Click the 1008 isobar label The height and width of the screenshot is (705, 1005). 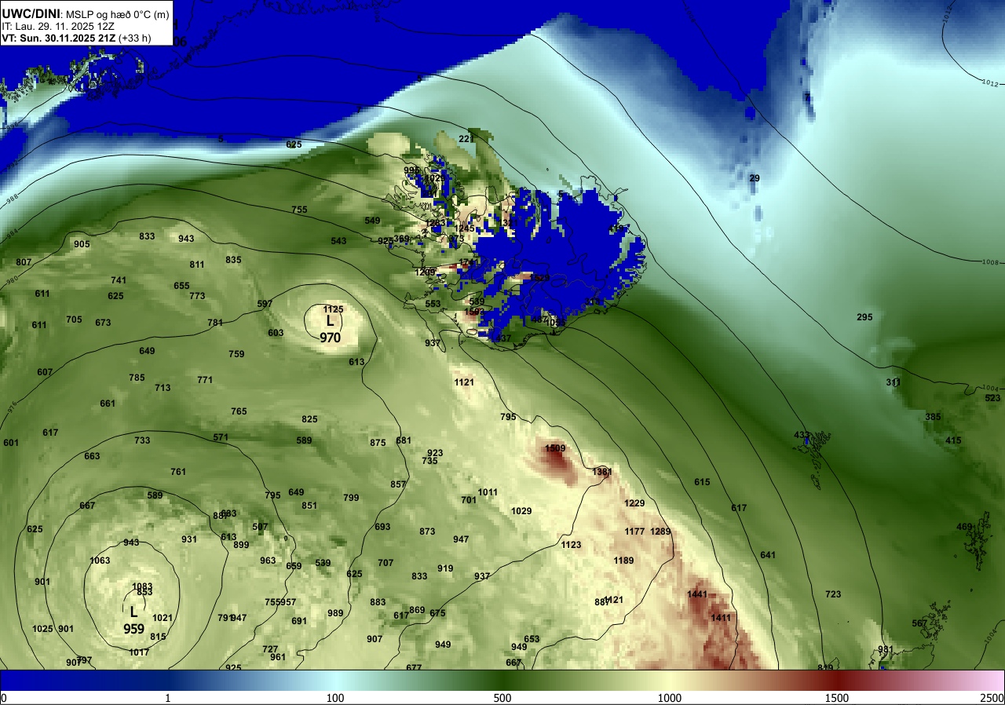click(x=992, y=262)
